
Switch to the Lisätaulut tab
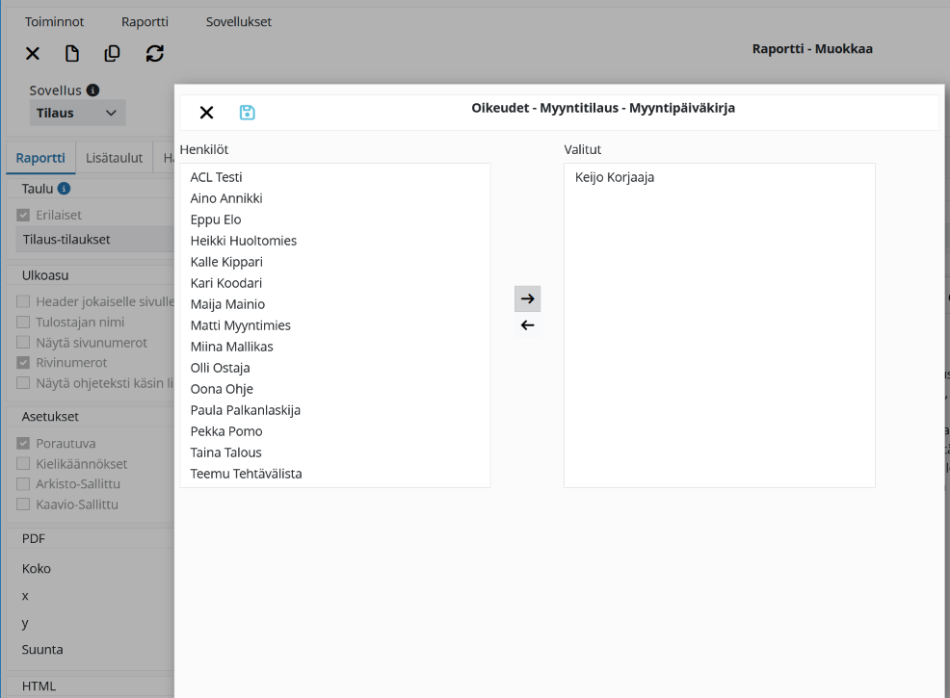tap(114, 158)
